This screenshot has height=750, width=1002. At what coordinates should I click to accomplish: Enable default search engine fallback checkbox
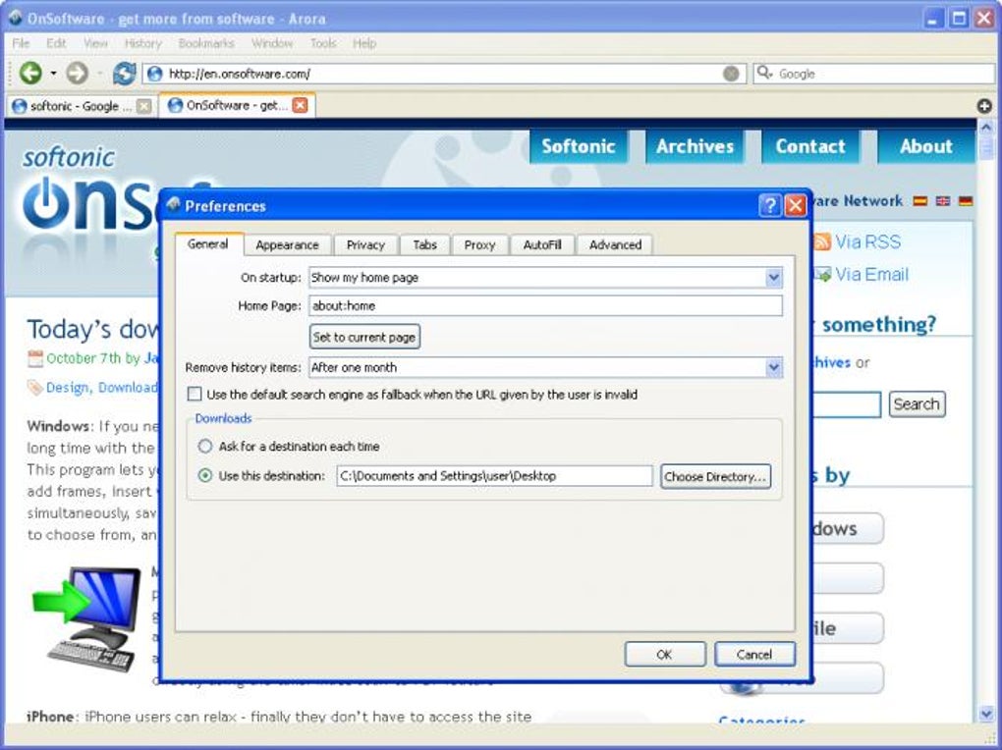195,395
